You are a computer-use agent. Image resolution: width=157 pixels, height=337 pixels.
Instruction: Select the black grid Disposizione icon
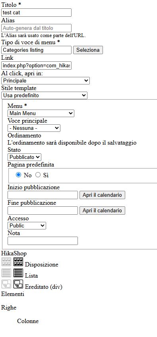(x=18, y=262)
